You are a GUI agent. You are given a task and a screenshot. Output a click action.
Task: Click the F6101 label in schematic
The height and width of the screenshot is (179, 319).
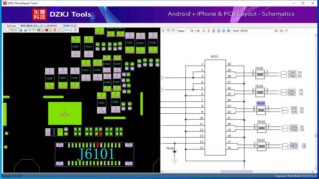261,140
